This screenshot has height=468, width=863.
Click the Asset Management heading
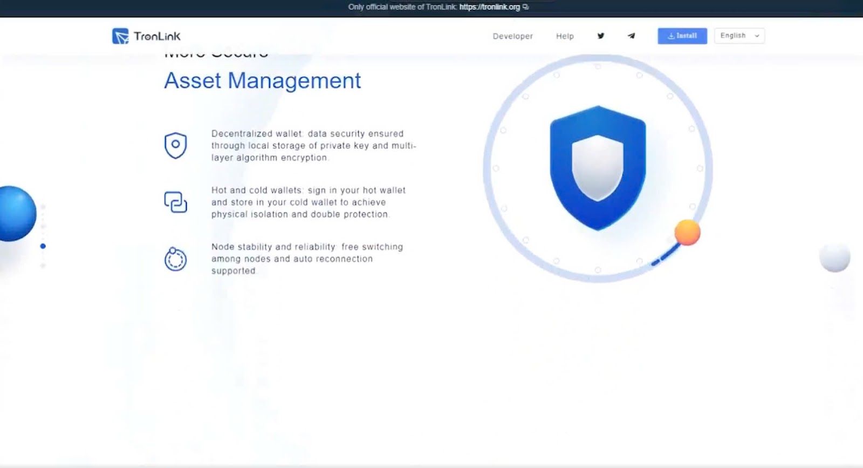[x=262, y=81]
